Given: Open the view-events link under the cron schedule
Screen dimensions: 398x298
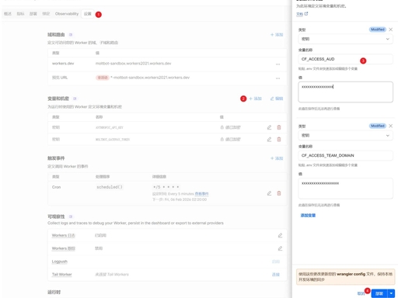Looking at the screenshot, I should [x=201, y=194].
